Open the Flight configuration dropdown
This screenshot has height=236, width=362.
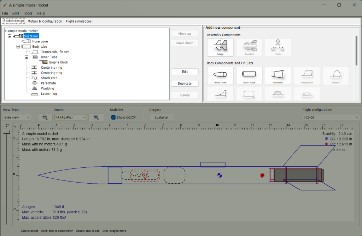pyautogui.click(x=331, y=117)
